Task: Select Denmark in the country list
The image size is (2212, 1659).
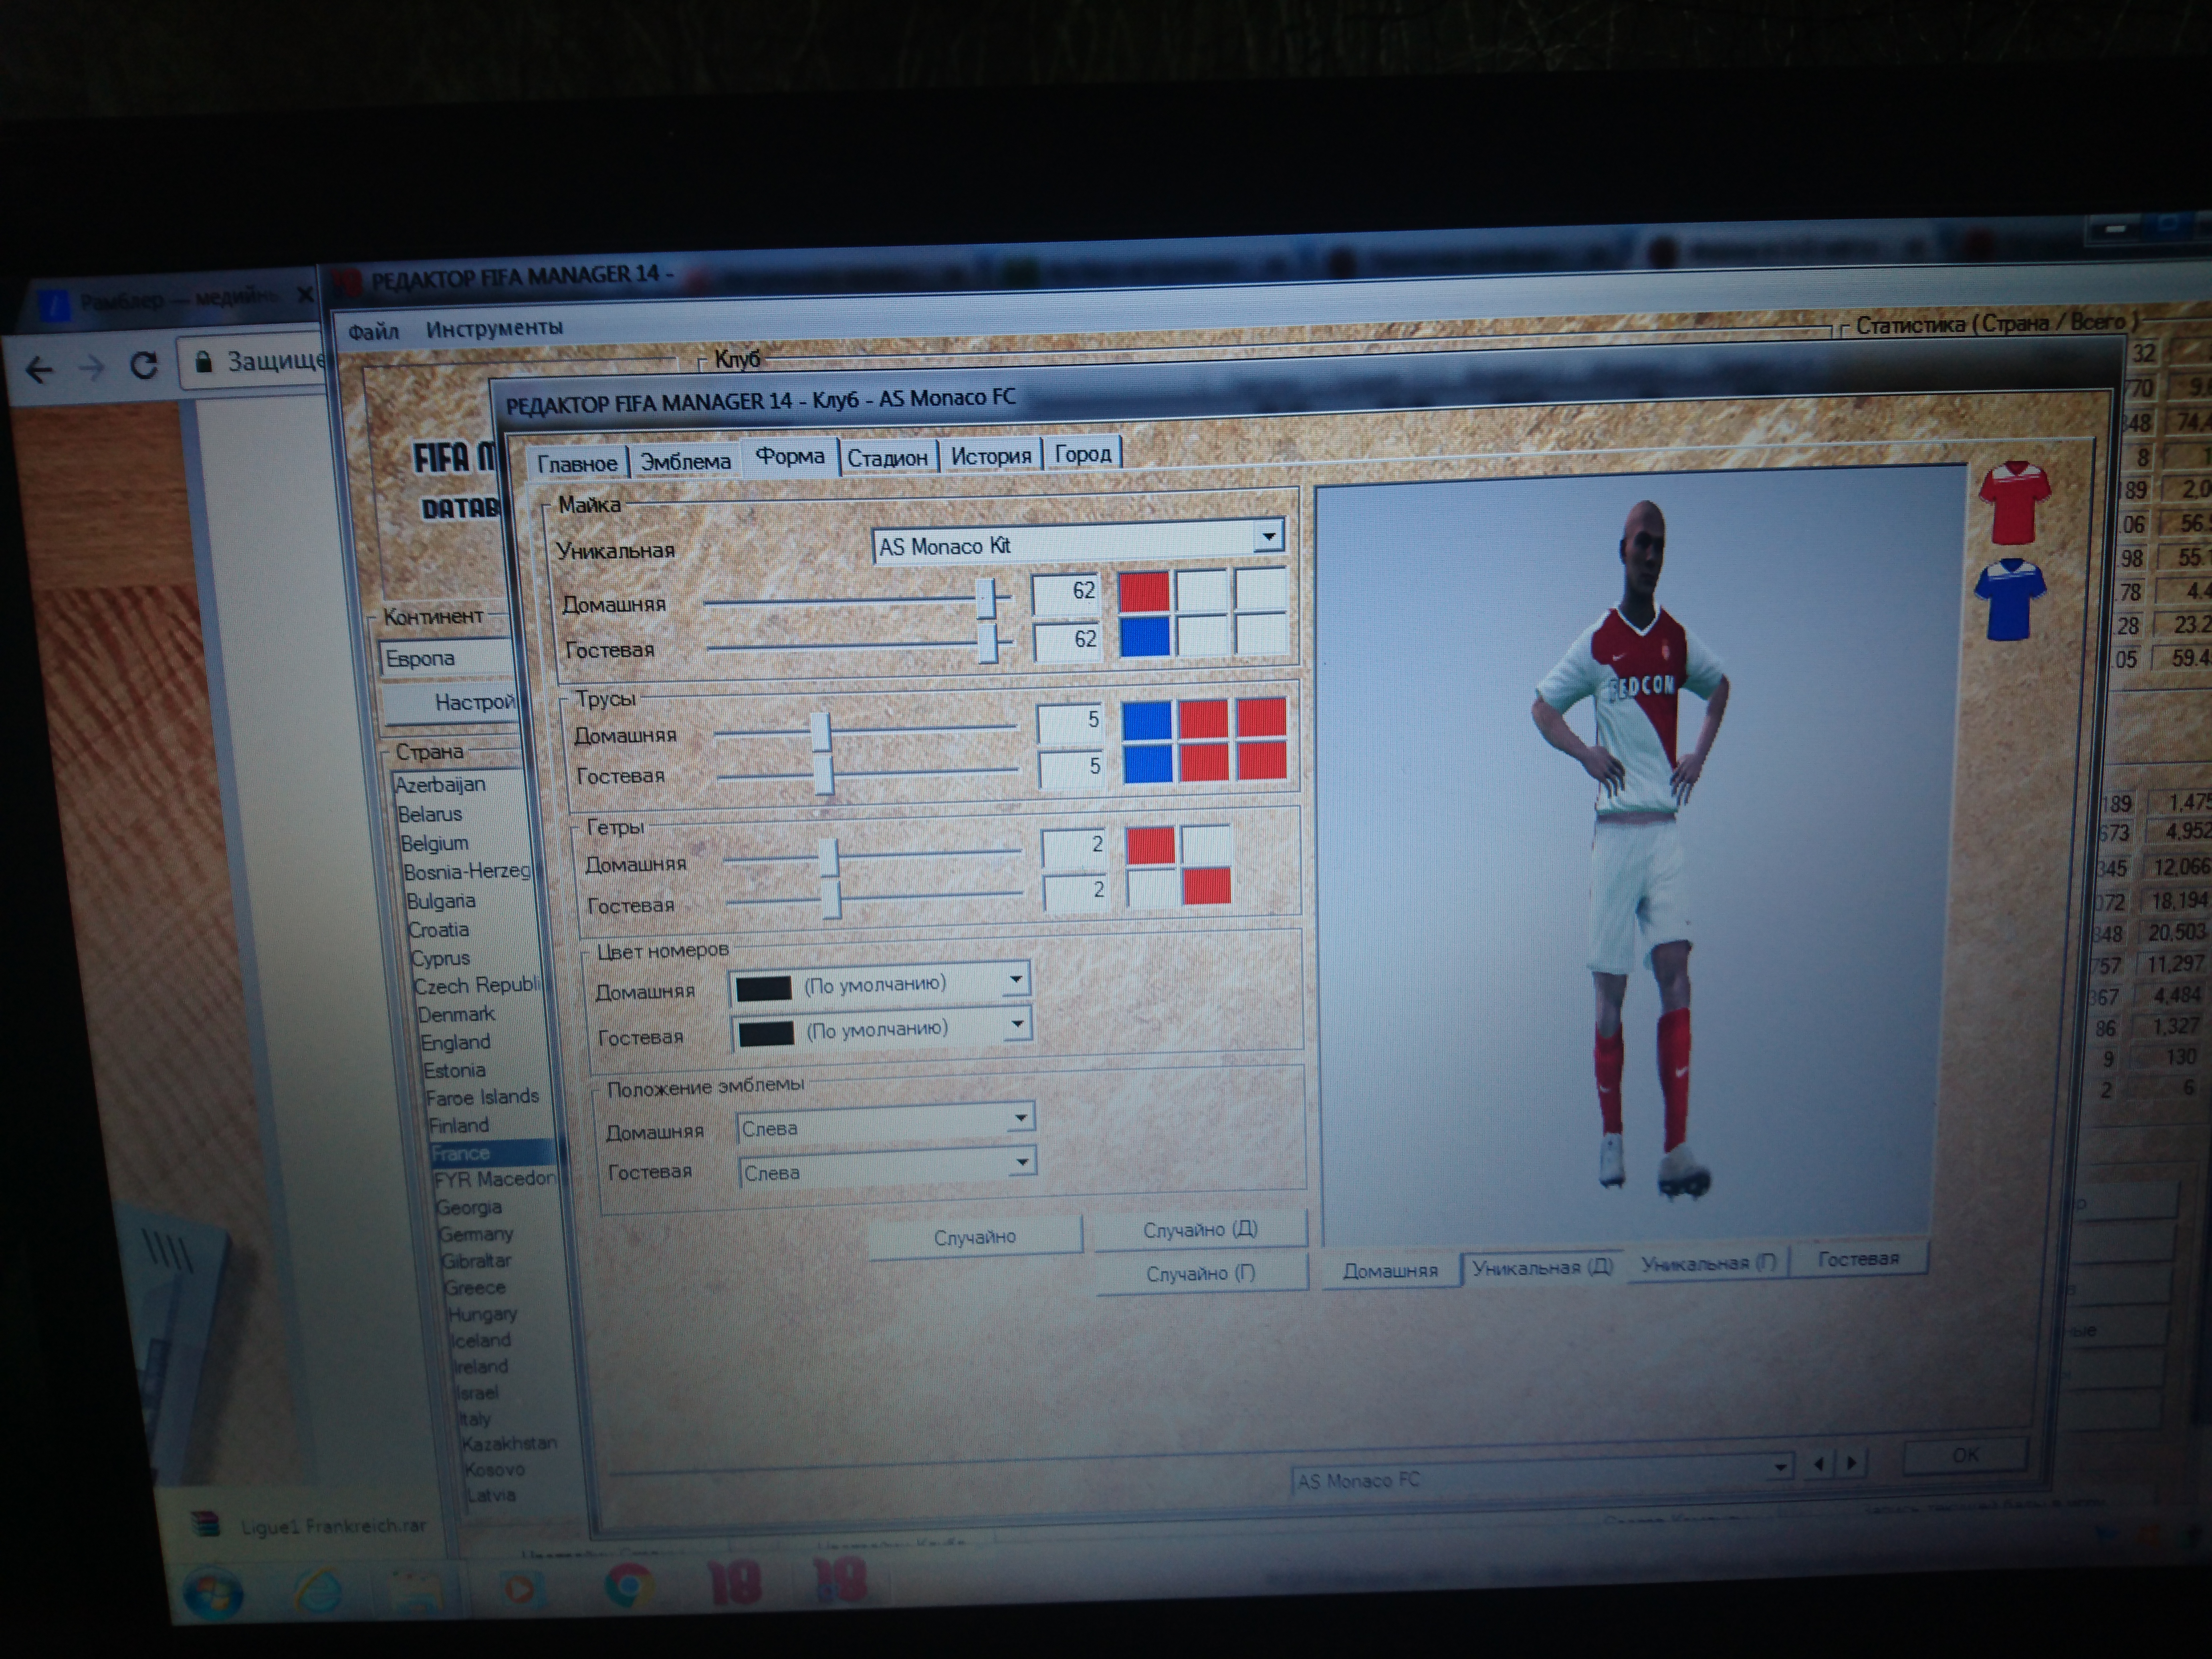Action: tap(456, 1014)
